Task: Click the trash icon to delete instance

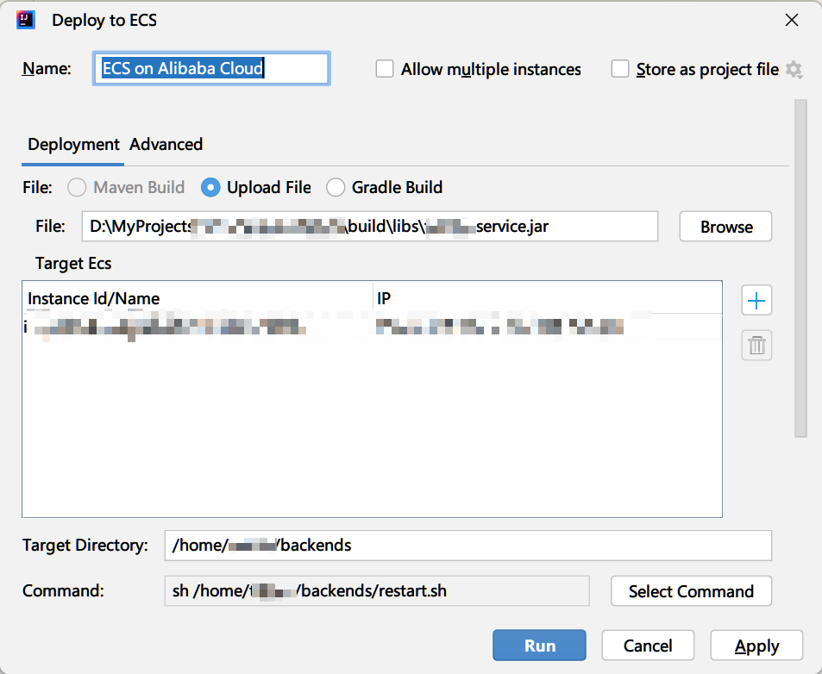Action: pyautogui.click(x=756, y=346)
